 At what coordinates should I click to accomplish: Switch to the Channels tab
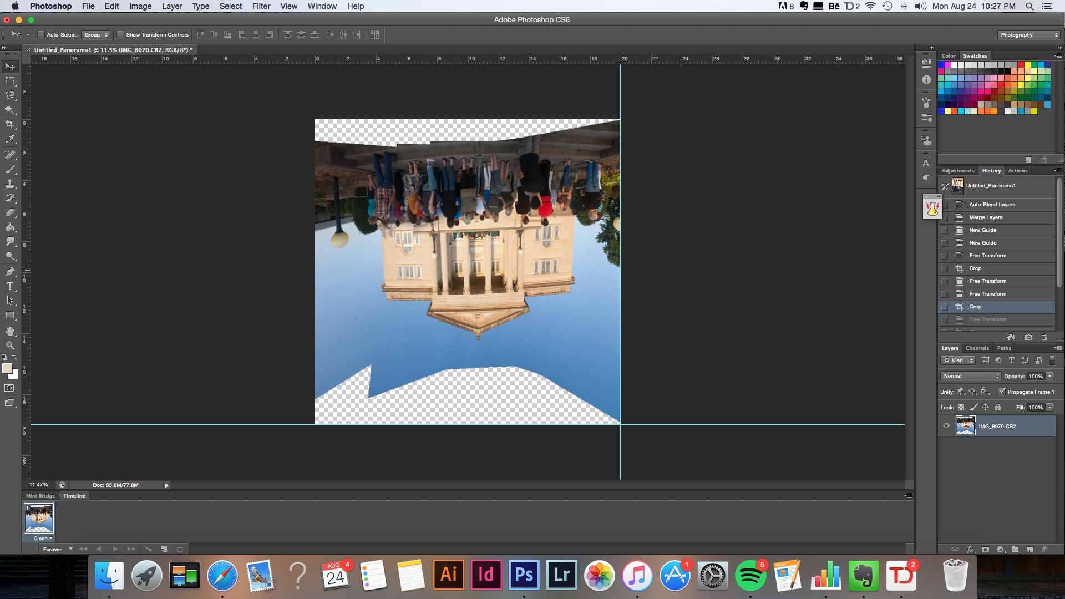pyautogui.click(x=977, y=348)
